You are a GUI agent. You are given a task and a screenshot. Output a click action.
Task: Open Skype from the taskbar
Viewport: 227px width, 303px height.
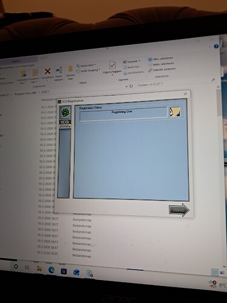tap(90, 273)
